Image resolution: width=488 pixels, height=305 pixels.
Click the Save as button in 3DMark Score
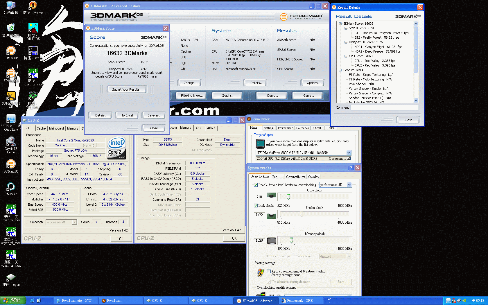click(x=155, y=115)
